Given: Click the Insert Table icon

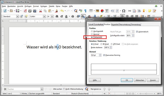Looking at the screenshot, I should [91, 11].
